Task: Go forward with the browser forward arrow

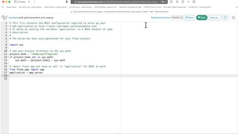Action: point(34,2)
